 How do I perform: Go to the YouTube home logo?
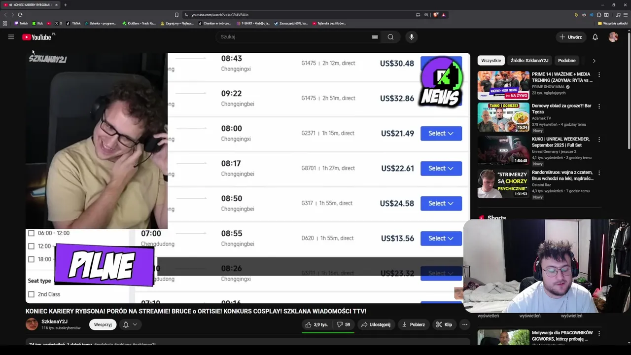click(x=36, y=37)
